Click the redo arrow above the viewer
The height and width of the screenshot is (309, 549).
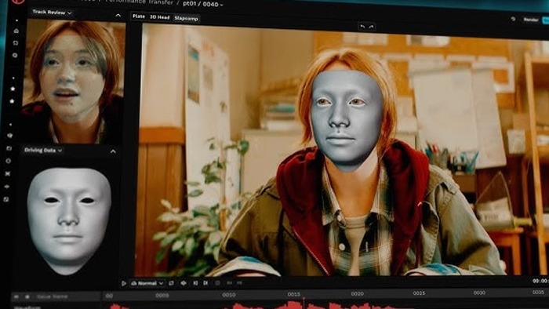pos(371,26)
